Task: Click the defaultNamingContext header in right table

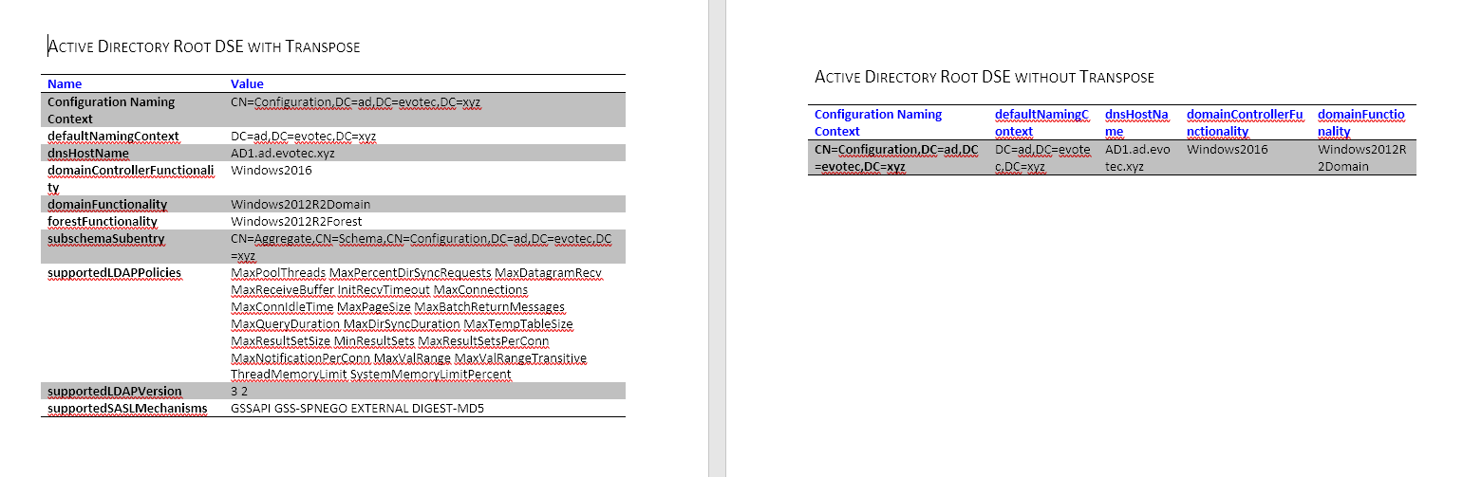Action: (1041, 122)
